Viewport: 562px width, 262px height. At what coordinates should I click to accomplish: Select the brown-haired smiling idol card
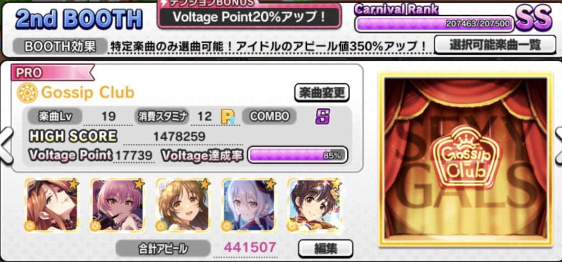[x=183, y=205]
